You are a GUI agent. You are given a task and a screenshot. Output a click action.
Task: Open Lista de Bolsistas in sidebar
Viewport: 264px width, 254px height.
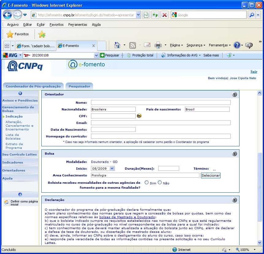click(x=13, y=137)
